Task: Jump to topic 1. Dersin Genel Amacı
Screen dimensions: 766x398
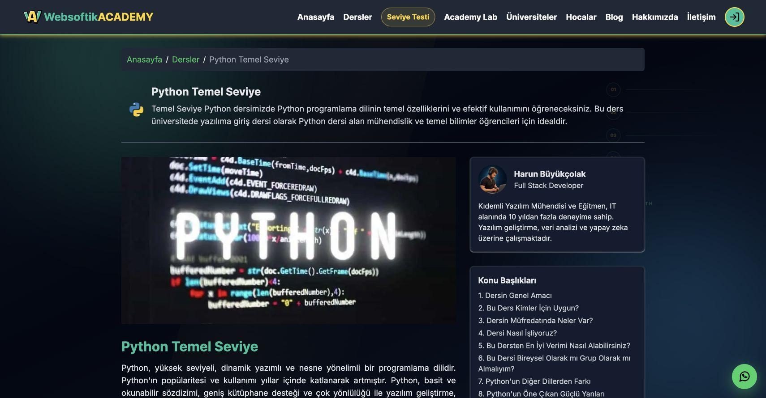Action: [515, 296]
